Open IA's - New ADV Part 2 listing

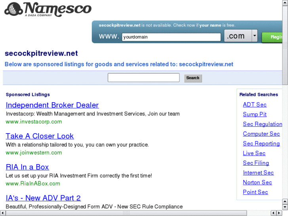(x=43, y=198)
